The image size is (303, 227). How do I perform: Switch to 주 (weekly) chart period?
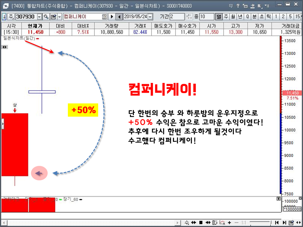(x=226, y=17)
